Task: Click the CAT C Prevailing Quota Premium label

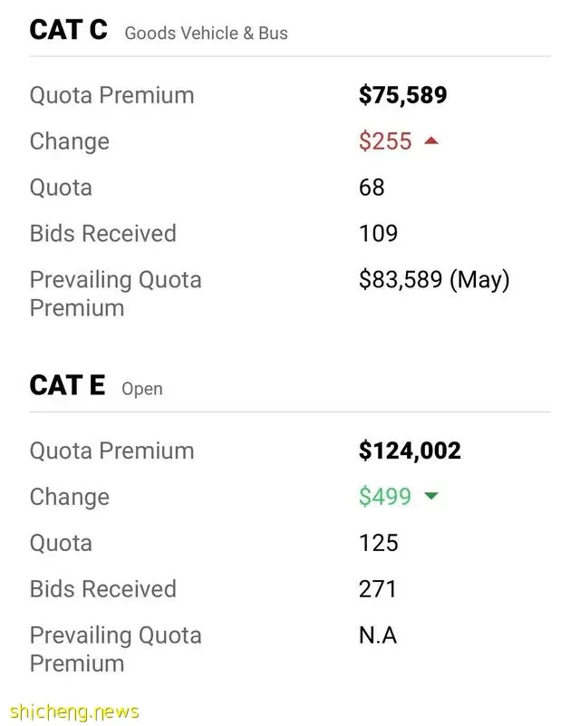Action: (116, 294)
